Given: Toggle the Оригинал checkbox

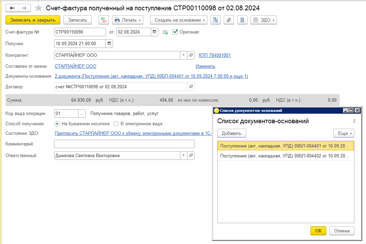Looking at the screenshot, I should coord(175,32).
